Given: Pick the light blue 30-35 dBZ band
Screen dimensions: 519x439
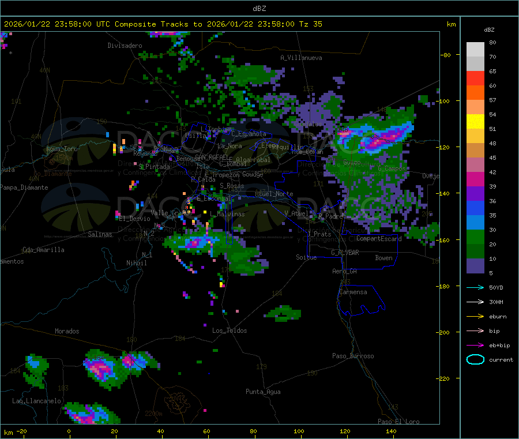Looking at the screenshot, I should click(x=475, y=223).
